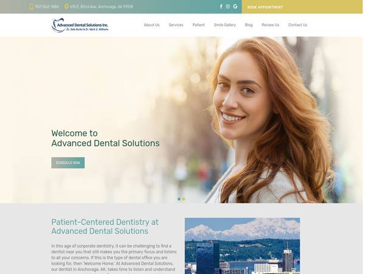
Task: Select the first blue slider dot
Action: [179, 199]
